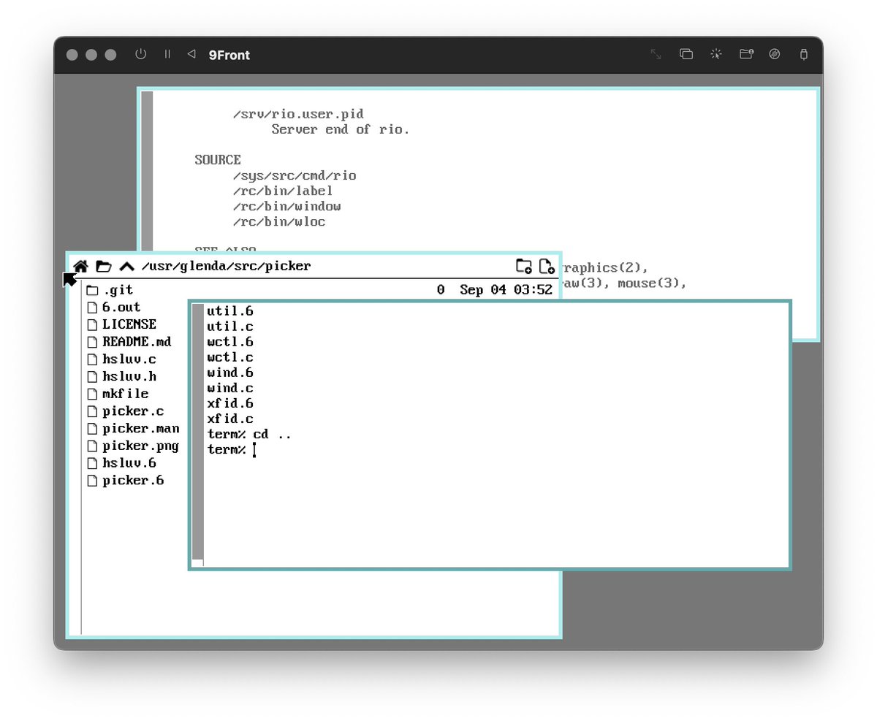Click xfid.c in the terminal window
Viewport: 877px width, 721px height.
point(230,419)
